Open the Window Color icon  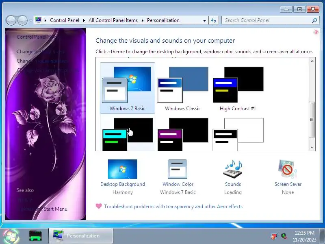178,169
